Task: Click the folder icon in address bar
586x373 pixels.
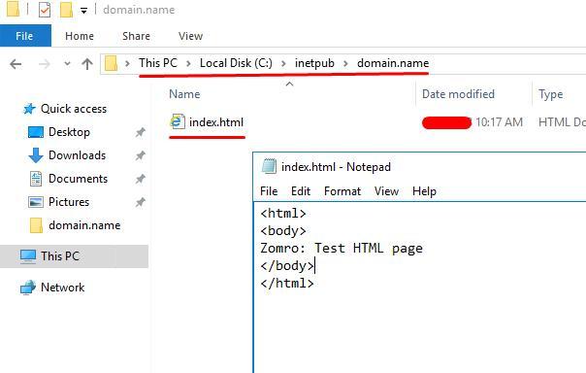Action: click(111, 63)
